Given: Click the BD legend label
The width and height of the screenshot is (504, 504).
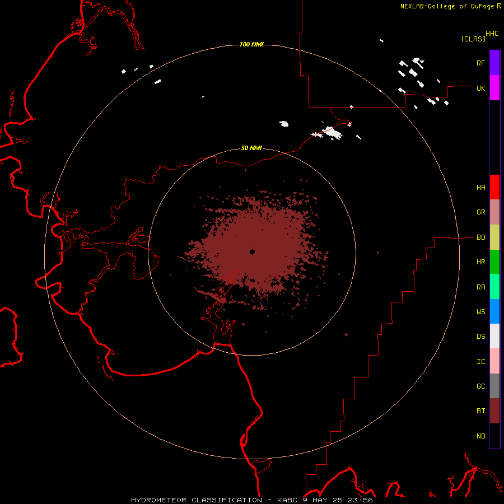Looking at the screenshot, I should click(480, 237).
